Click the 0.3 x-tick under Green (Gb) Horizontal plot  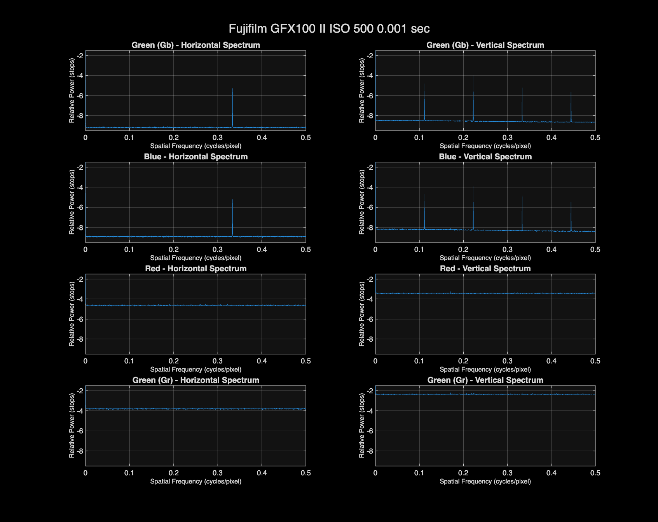click(x=218, y=138)
